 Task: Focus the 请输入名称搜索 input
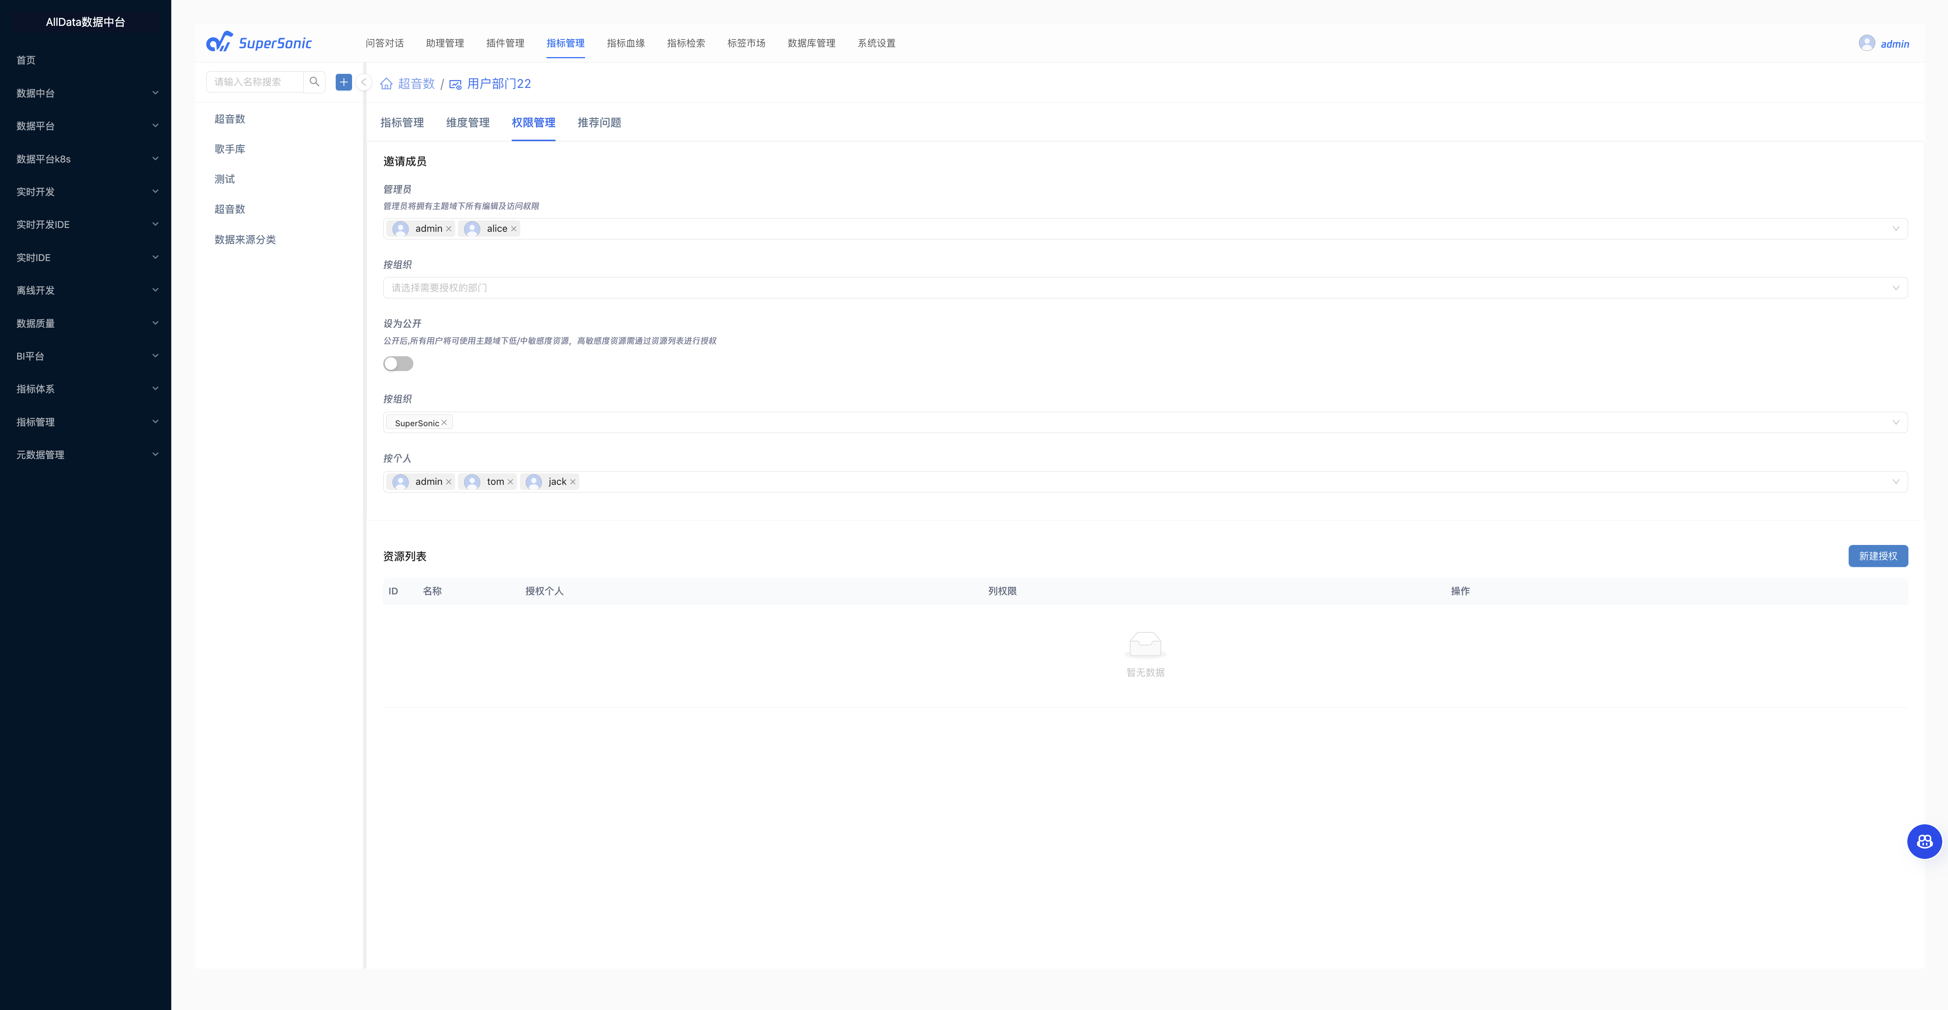point(256,82)
